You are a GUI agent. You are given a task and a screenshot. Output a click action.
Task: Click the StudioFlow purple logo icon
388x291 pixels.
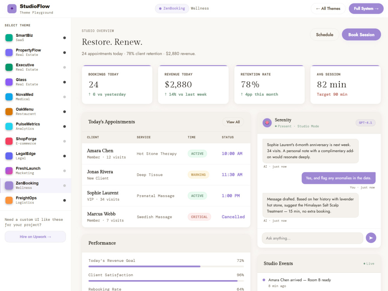pos(12,9)
